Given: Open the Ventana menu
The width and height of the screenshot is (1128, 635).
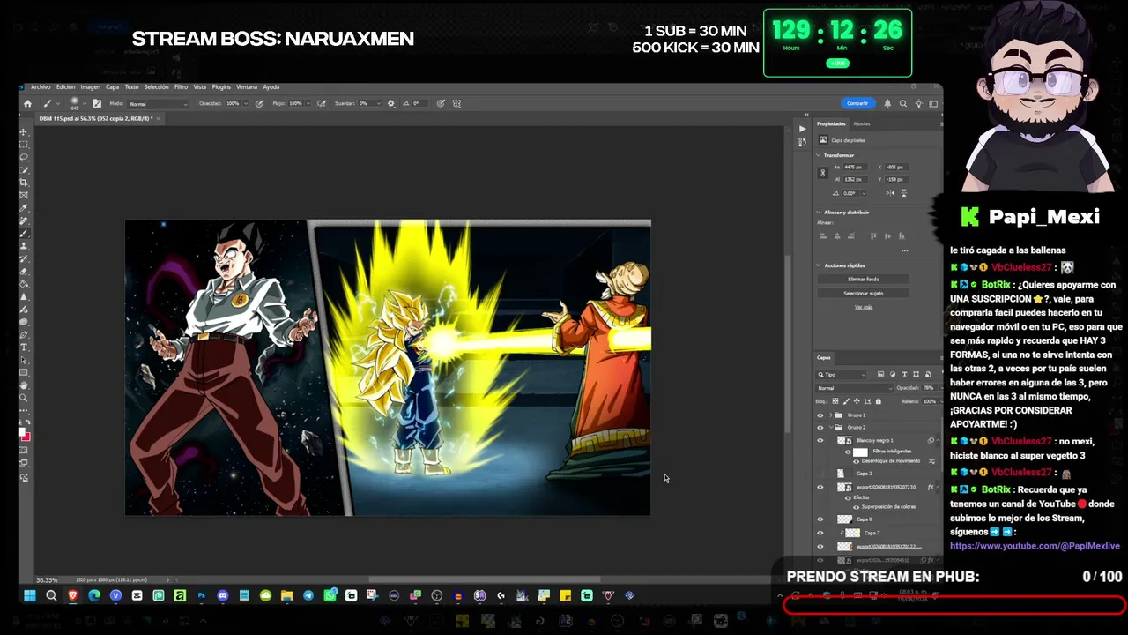Looking at the screenshot, I should 247,87.
